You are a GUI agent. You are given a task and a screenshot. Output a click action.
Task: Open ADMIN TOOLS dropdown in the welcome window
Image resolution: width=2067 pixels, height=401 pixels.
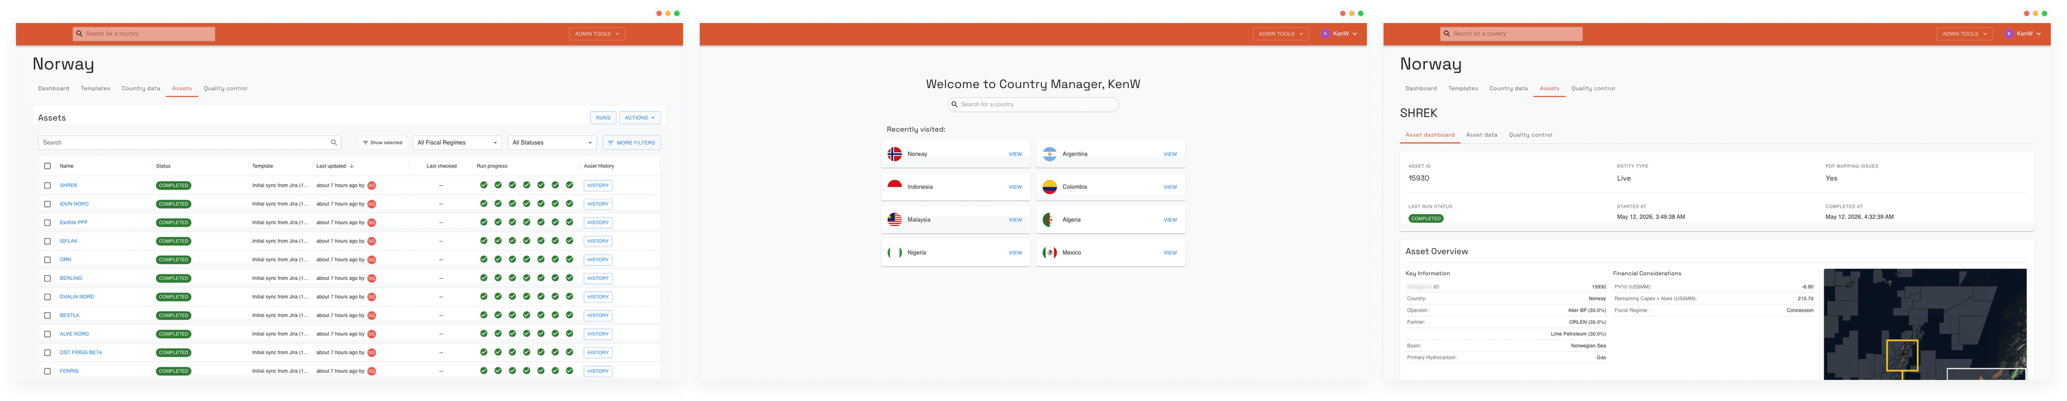tap(1281, 34)
